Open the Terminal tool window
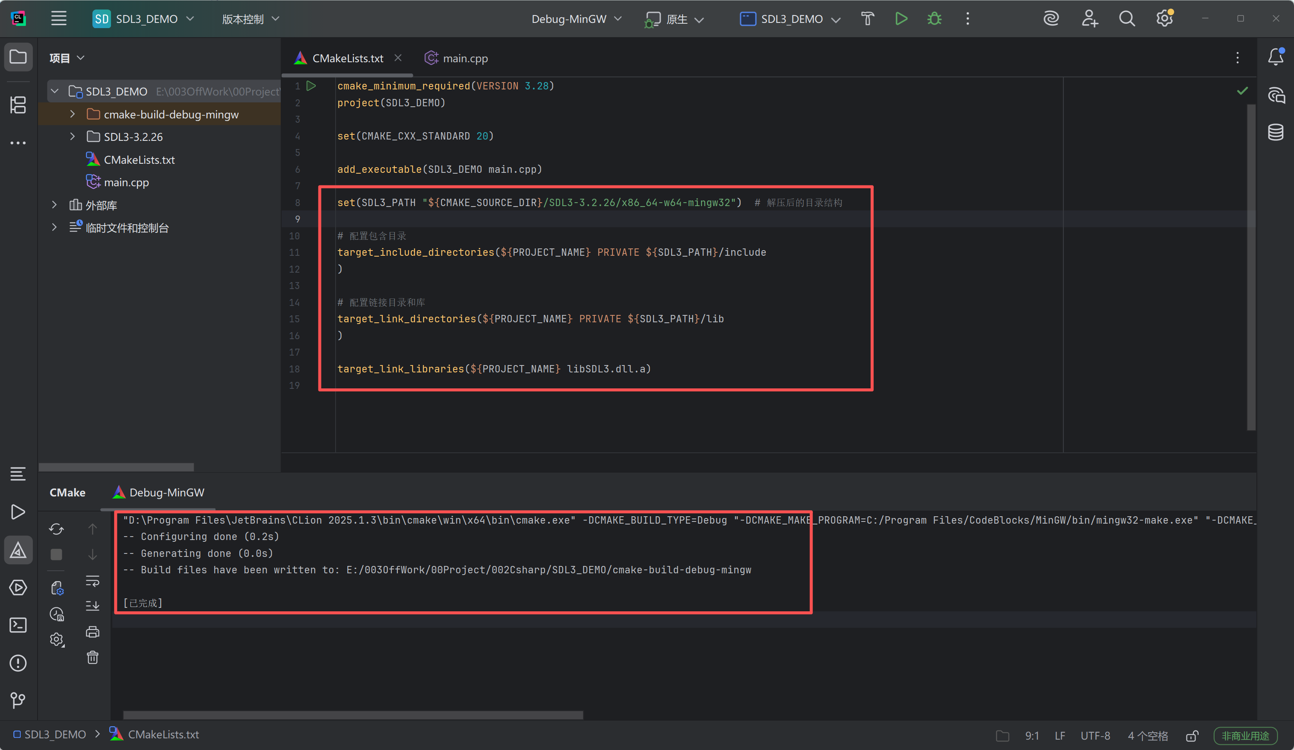This screenshot has width=1294, height=750. pos(18,625)
